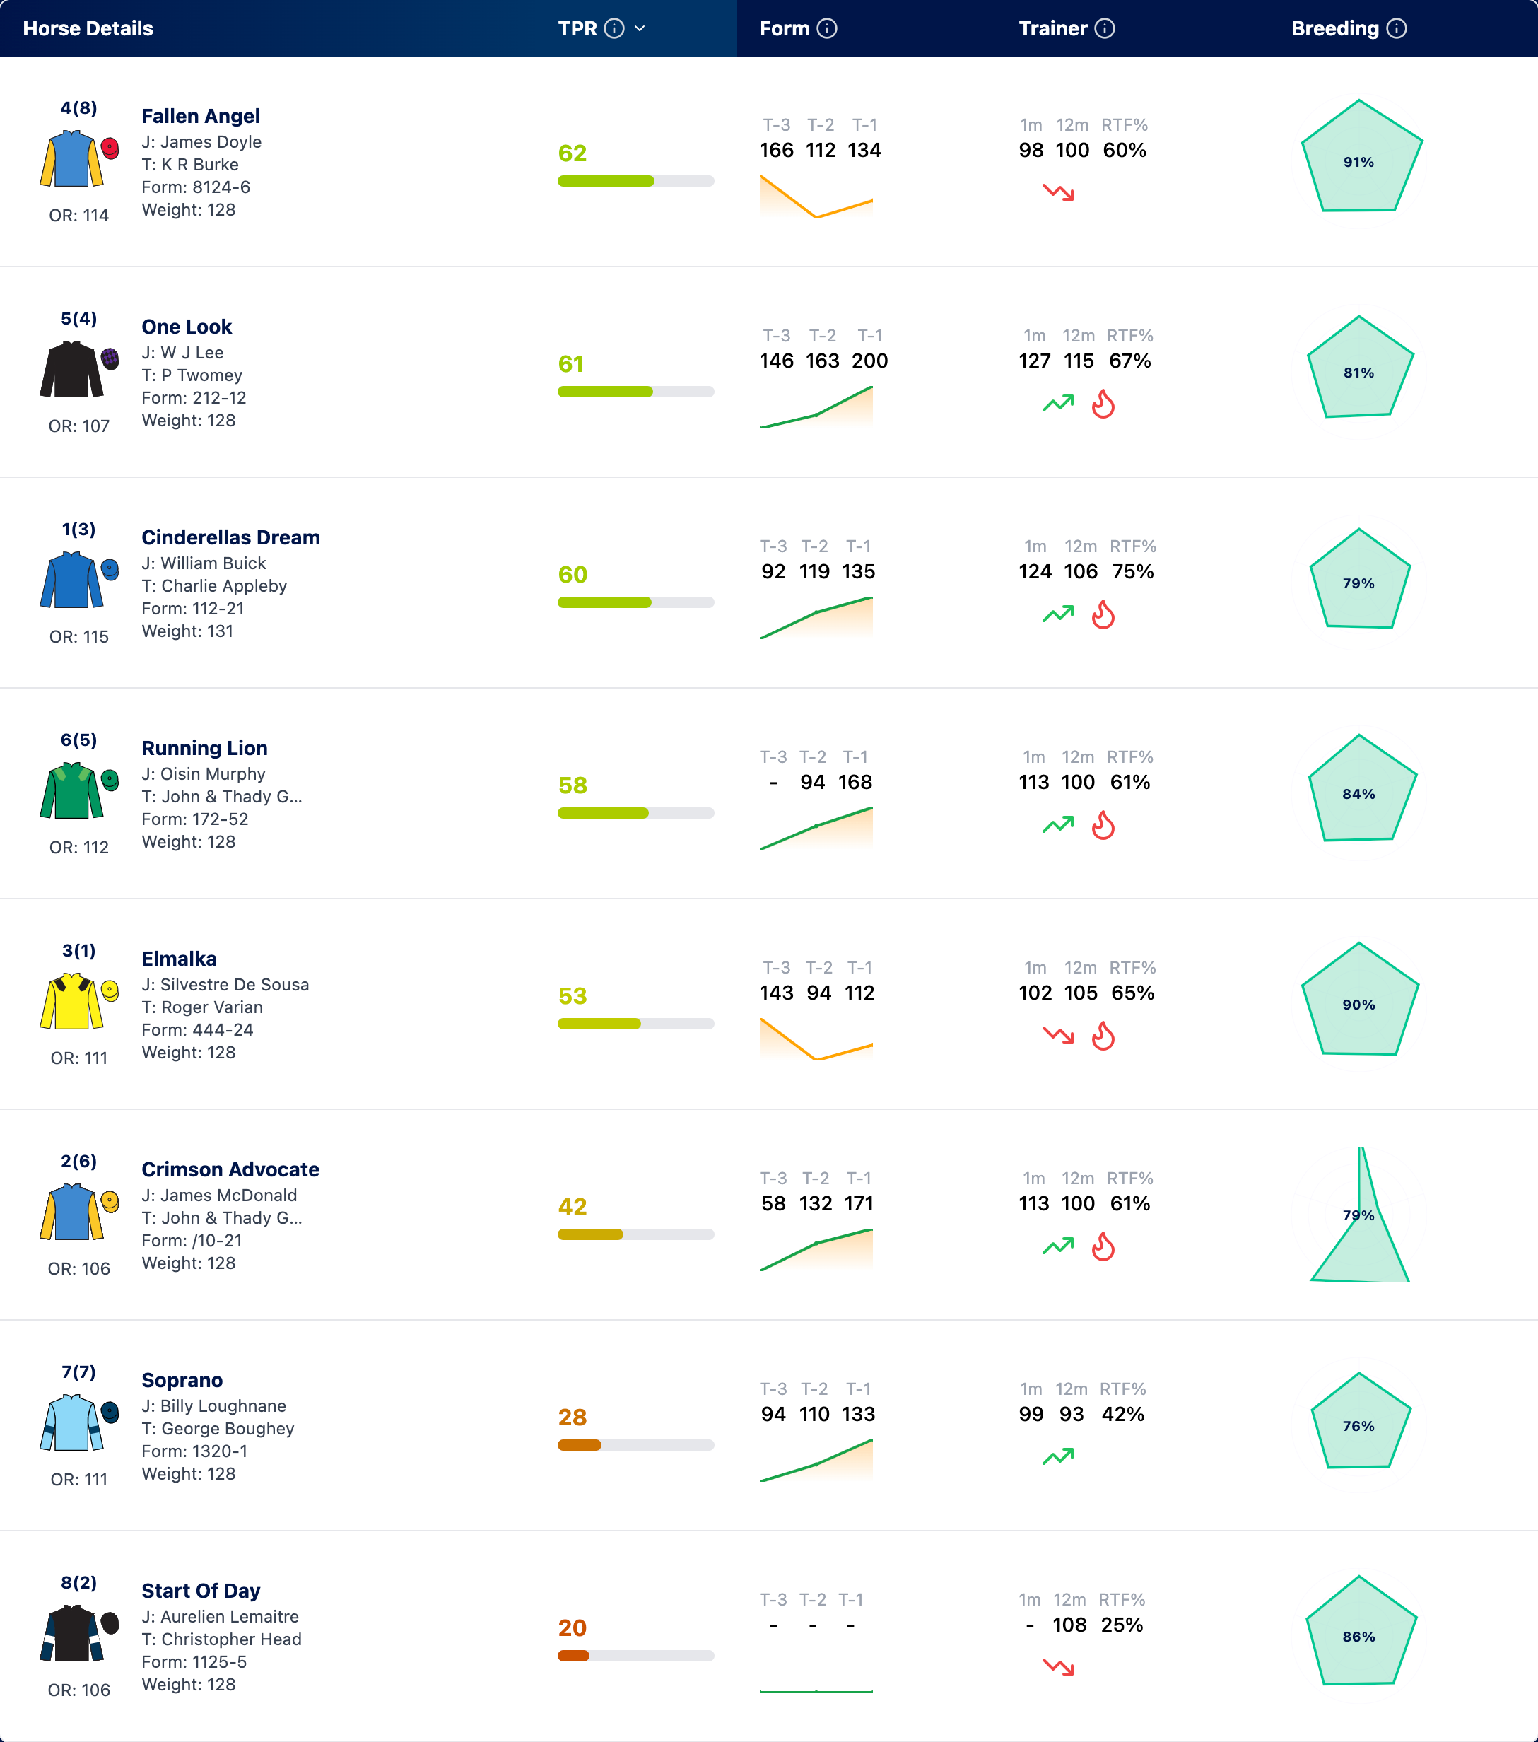The image size is (1538, 1742).
Task: Click Cinderellas Dream's trainer flame icon
Action: click(1103, 614)
